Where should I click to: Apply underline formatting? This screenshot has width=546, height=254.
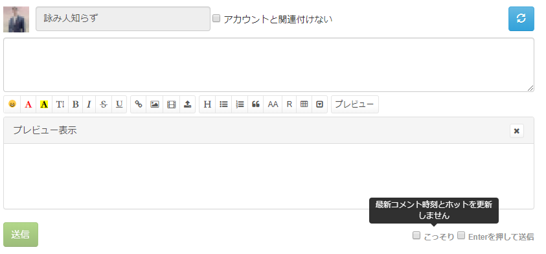click(x=119, y=104)
